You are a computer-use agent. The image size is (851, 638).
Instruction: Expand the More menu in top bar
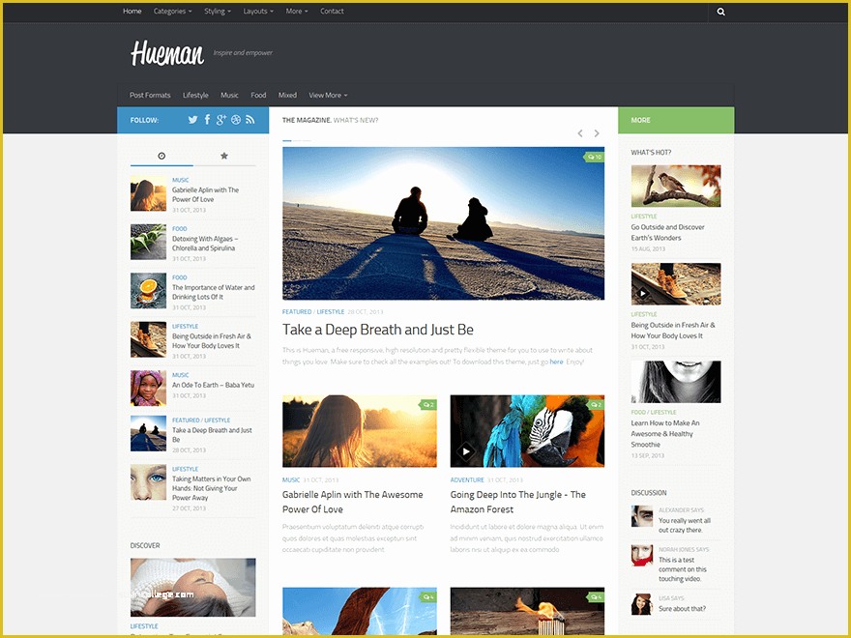click(x=297, y=12)
